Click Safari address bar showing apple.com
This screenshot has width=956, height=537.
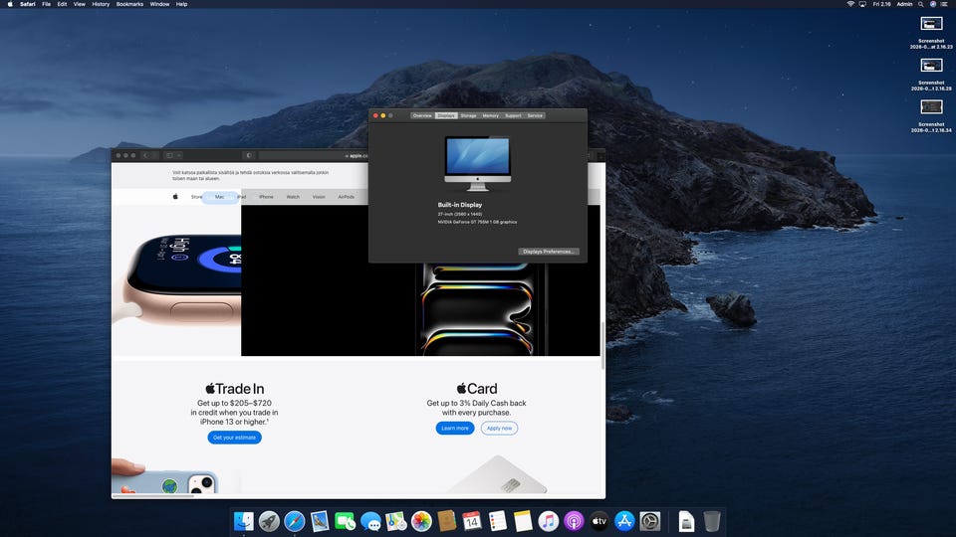click(x=314, y=156)
